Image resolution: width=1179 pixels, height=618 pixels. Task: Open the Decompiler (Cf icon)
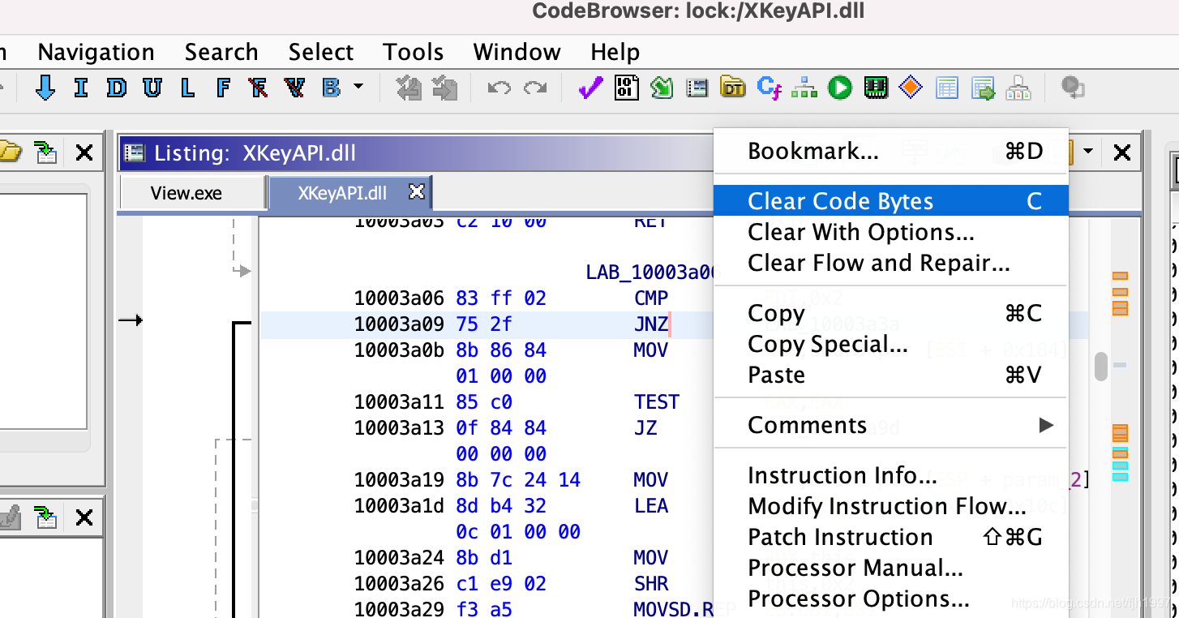[x=769, y=88]
